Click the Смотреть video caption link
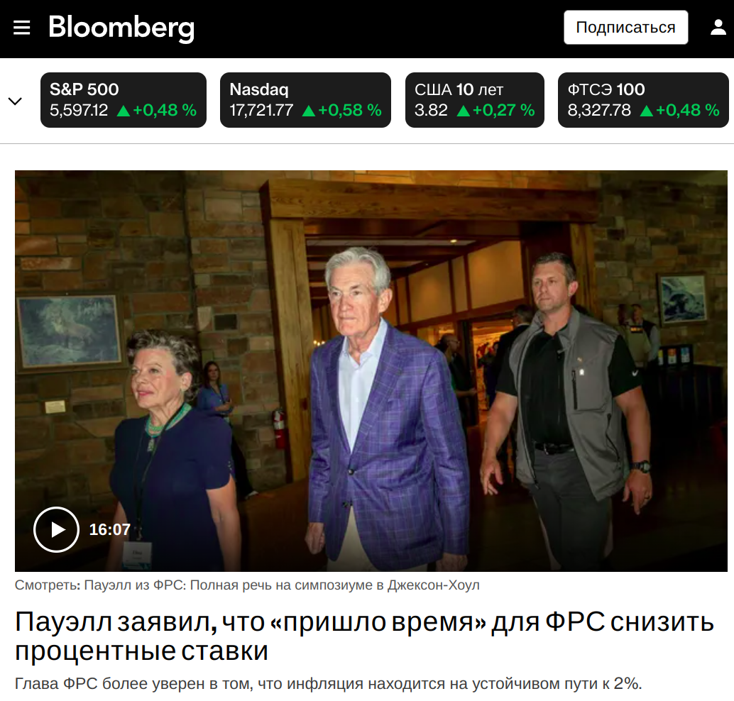This screenshot has width=734, height=701. coord(247,585)
